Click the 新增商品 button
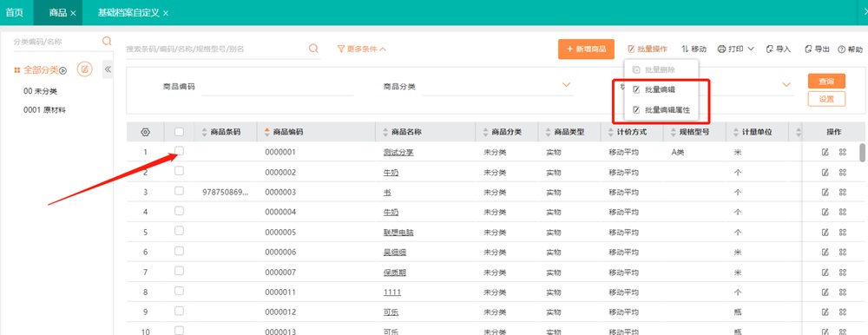The image size is (868, 335). (586, 49)
